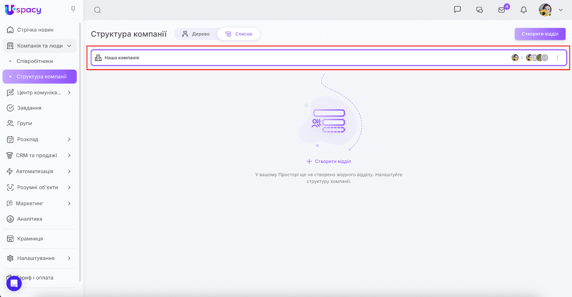572x297 pixels.
Task: Expand the Автоматизація submenu arrow
Action: [x=69, y=171]
